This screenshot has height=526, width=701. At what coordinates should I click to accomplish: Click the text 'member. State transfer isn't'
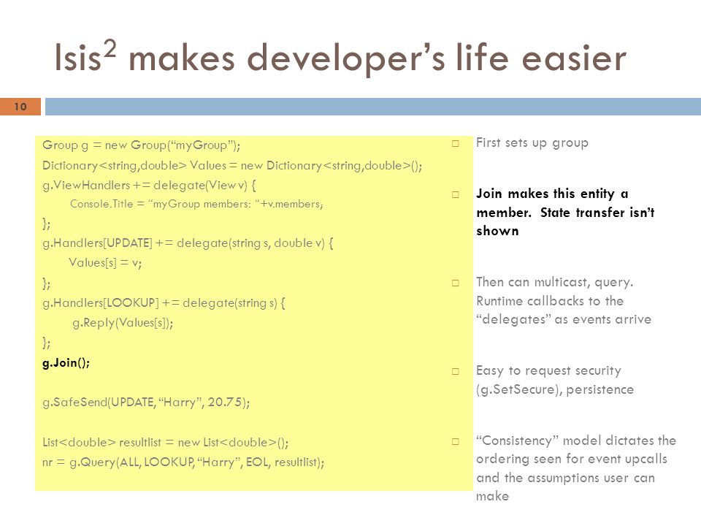[x=565, y=213]
